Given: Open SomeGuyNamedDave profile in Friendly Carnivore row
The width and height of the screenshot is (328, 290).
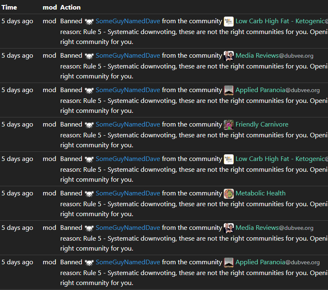Looking at the screenshot, I should (x=128, y=124).
